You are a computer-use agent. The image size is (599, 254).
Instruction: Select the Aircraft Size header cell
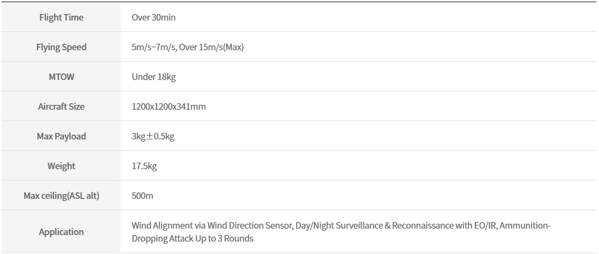pos(61,106)
